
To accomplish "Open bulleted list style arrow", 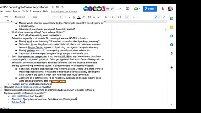I will (130, 17).
